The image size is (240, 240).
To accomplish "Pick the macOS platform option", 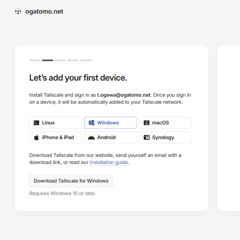I will (x=165, y=123).
